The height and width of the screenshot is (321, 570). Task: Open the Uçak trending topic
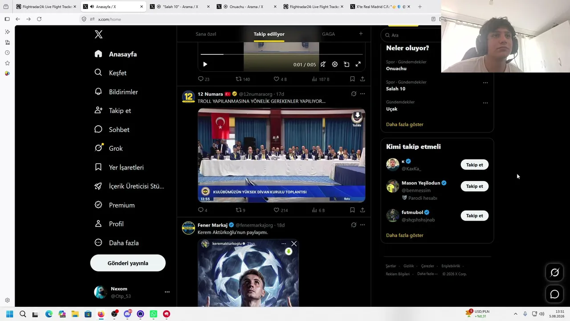coord(391,109)
